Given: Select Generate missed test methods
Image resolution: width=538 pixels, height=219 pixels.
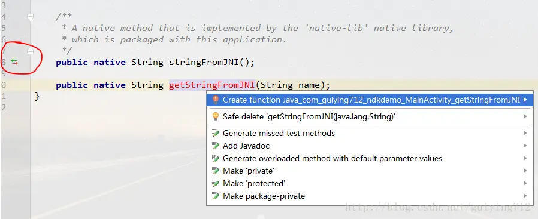Looking at the screenshot, I should [370, 133].
